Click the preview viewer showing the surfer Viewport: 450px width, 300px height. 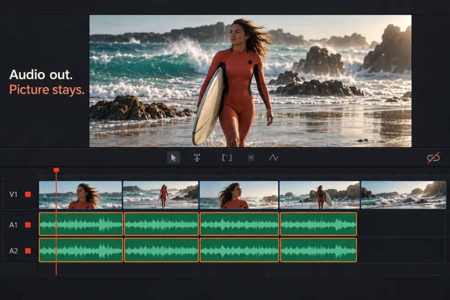[x=251, y=81]
